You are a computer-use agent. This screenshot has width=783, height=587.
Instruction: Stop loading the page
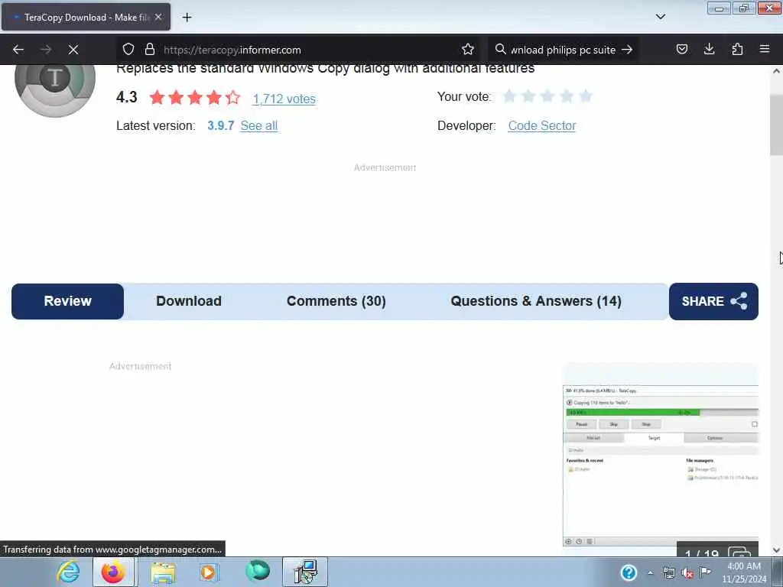73,50
